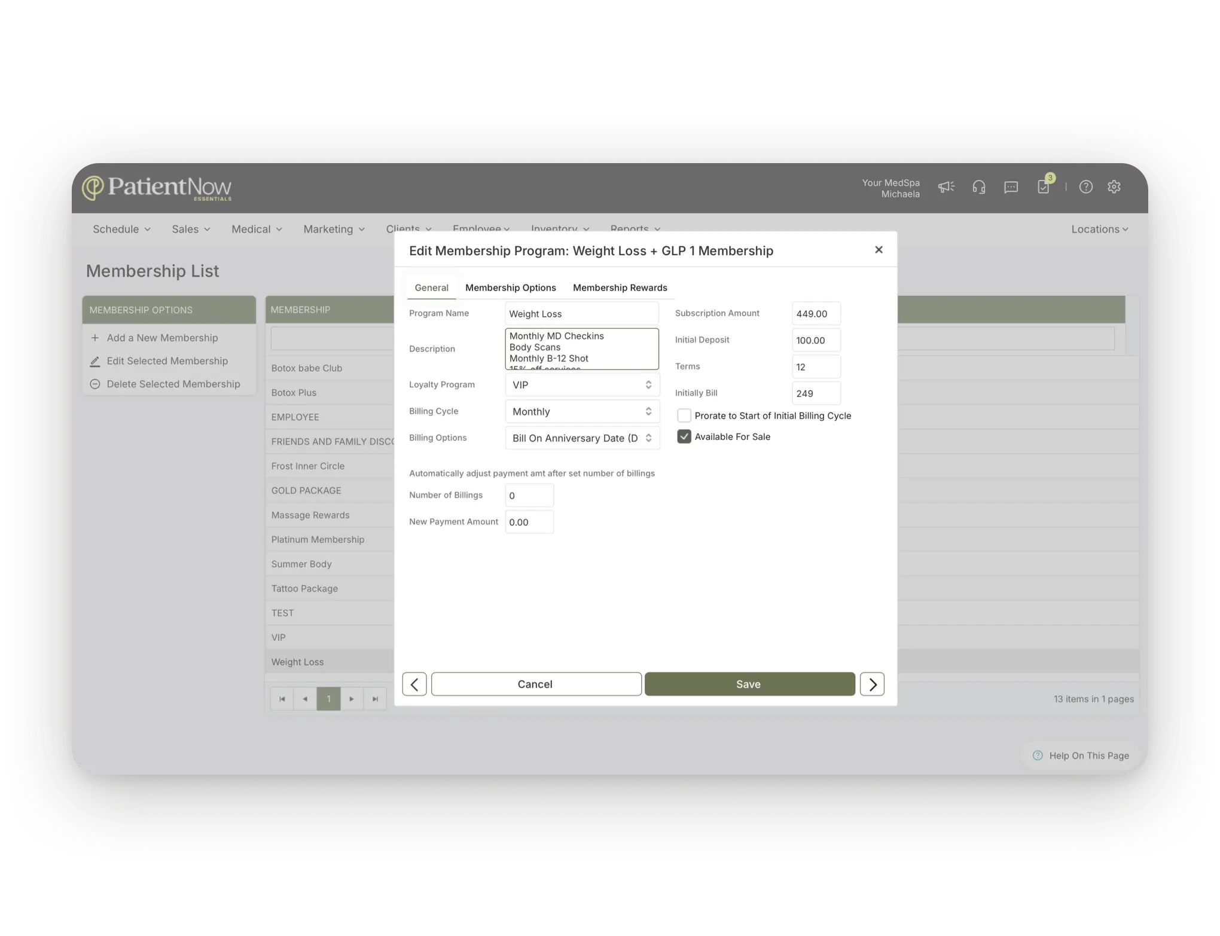Open the chat messages icon
The image size is (1220, 936).
[x=1011, y=187]
